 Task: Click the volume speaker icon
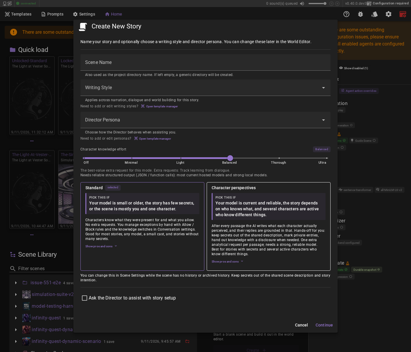click(x=302, y=4)
